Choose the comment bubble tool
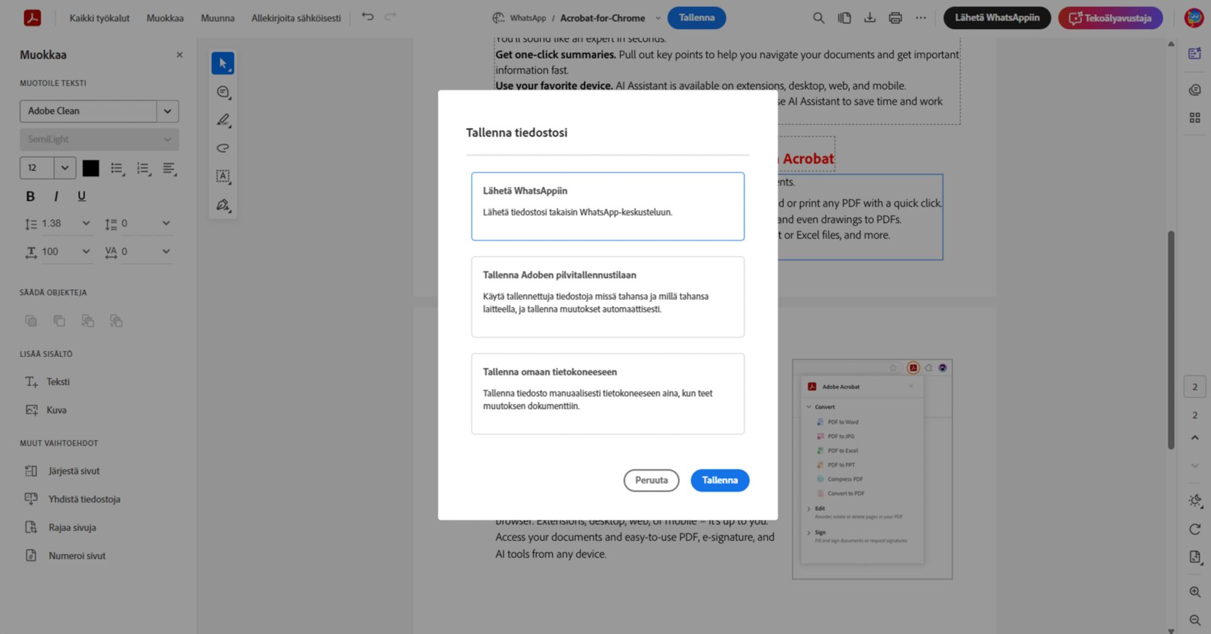The width and height of the screenshot is (1211, 634). [x=223, y=92]
